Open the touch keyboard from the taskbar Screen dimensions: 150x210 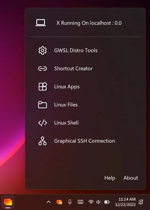click(x=80, y=202)
